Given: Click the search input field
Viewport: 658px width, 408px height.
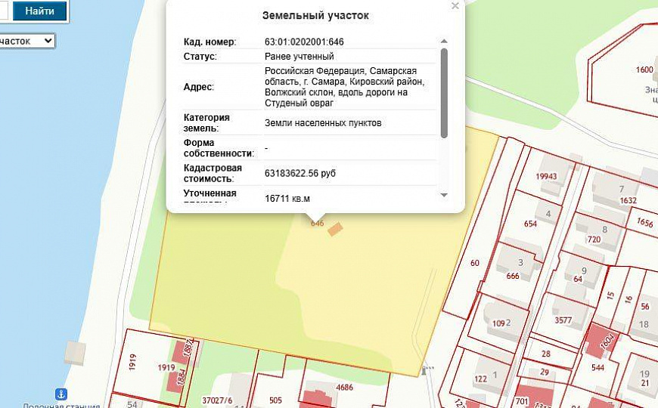Looking at the screenshot, I should 5,11.
